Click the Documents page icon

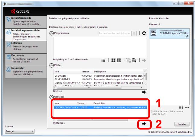(x=8, y=57)
